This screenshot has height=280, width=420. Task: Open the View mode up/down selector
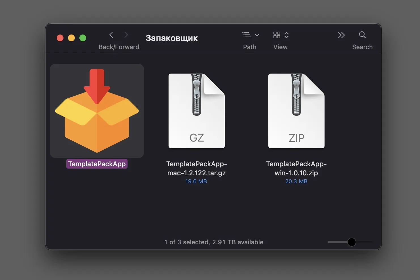coord(287,35)
